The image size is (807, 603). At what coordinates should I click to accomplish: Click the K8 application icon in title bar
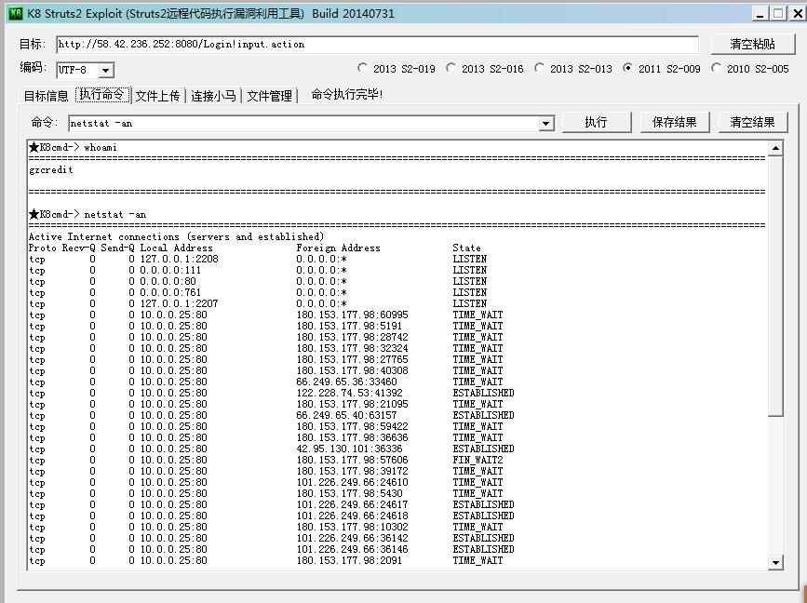(16, 13)
